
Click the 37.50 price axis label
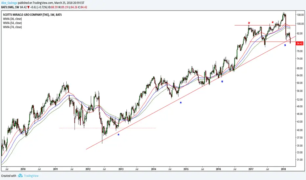pos(300,137)
